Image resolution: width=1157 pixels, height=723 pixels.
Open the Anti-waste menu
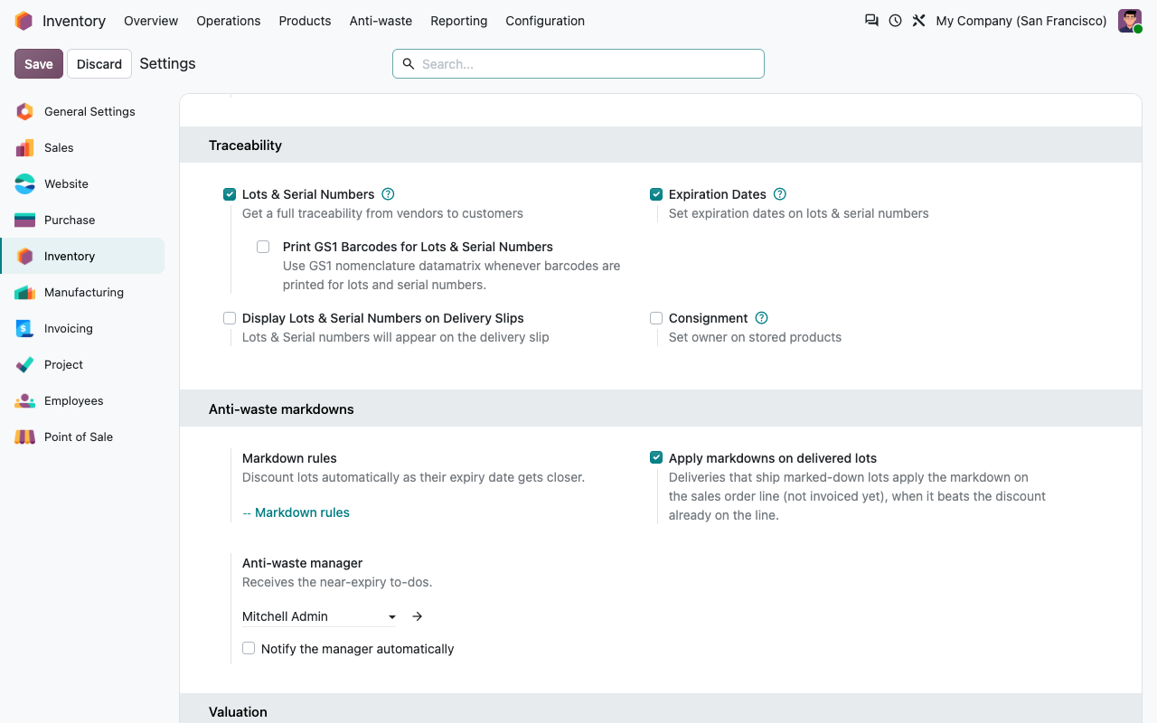tap(381, 21)
